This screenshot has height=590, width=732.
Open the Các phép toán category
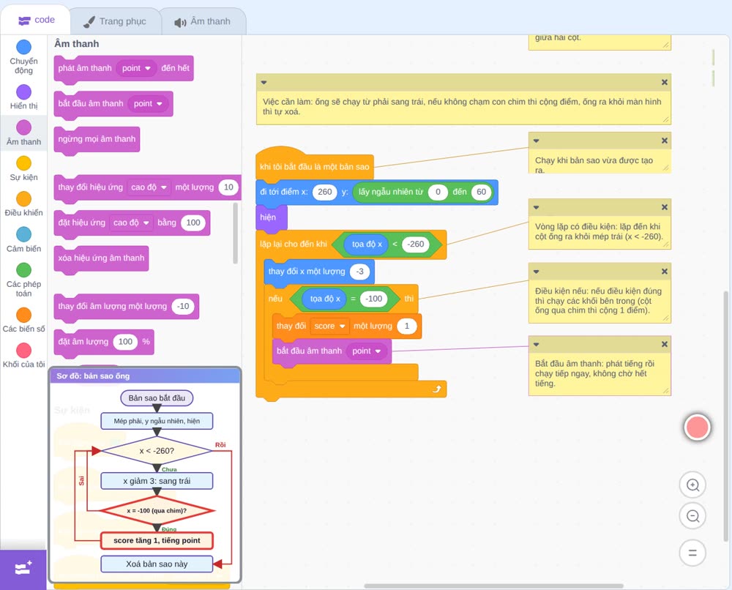tap(23, 280)
